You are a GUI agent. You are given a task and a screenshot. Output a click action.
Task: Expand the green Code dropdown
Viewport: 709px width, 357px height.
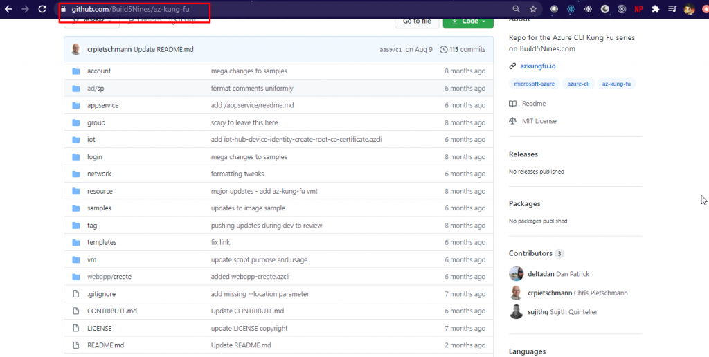[468, 21]
